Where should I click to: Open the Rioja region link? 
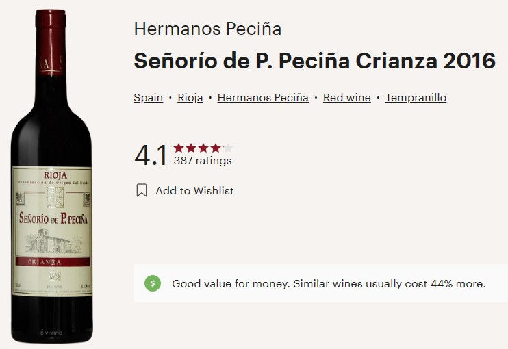point(190,98)
